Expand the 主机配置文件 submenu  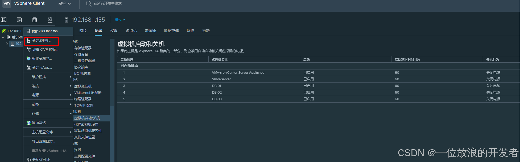48,132
